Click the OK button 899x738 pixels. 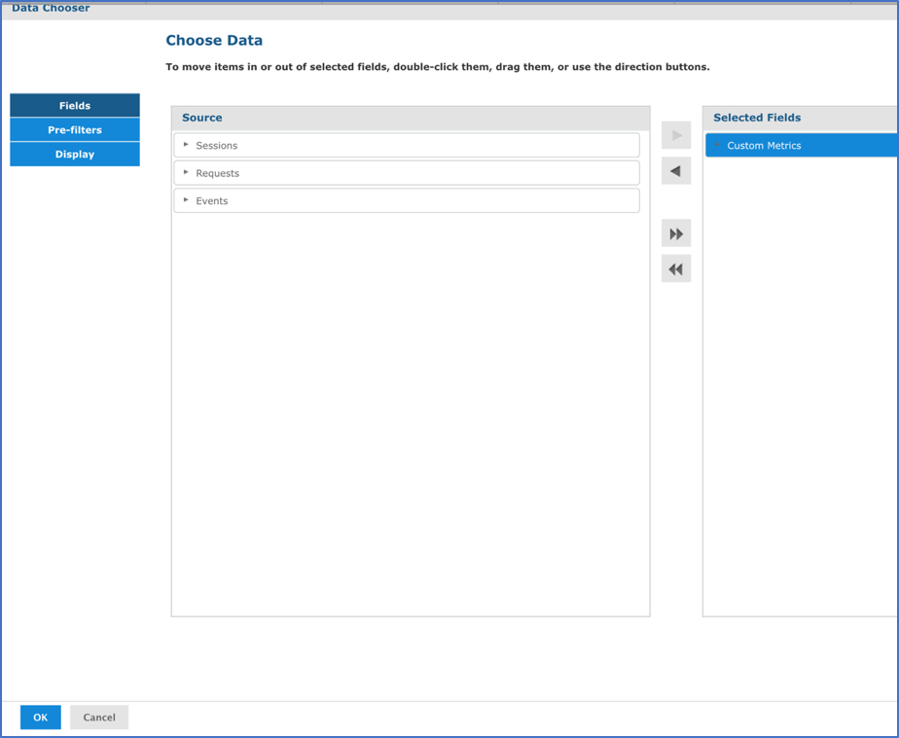tap(40, 717)
